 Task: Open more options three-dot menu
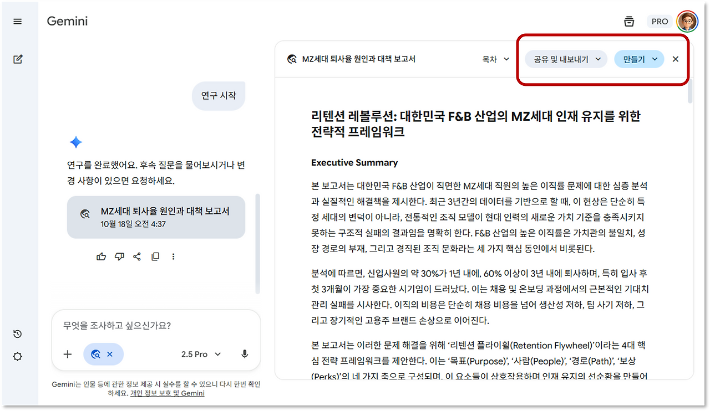[174, 256]
